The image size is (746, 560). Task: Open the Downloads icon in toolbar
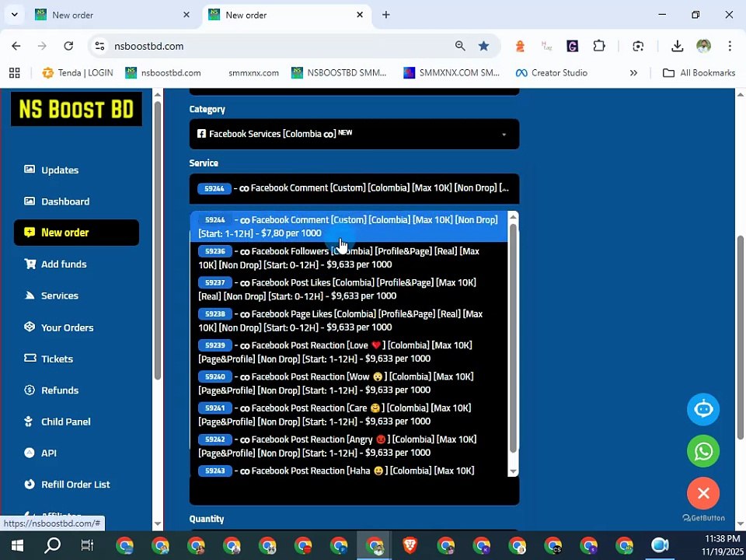pyautogui.click(x=677, y=46)
